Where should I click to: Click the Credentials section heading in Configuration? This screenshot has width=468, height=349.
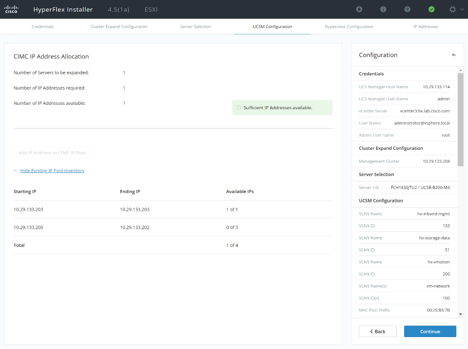point(371,74)
